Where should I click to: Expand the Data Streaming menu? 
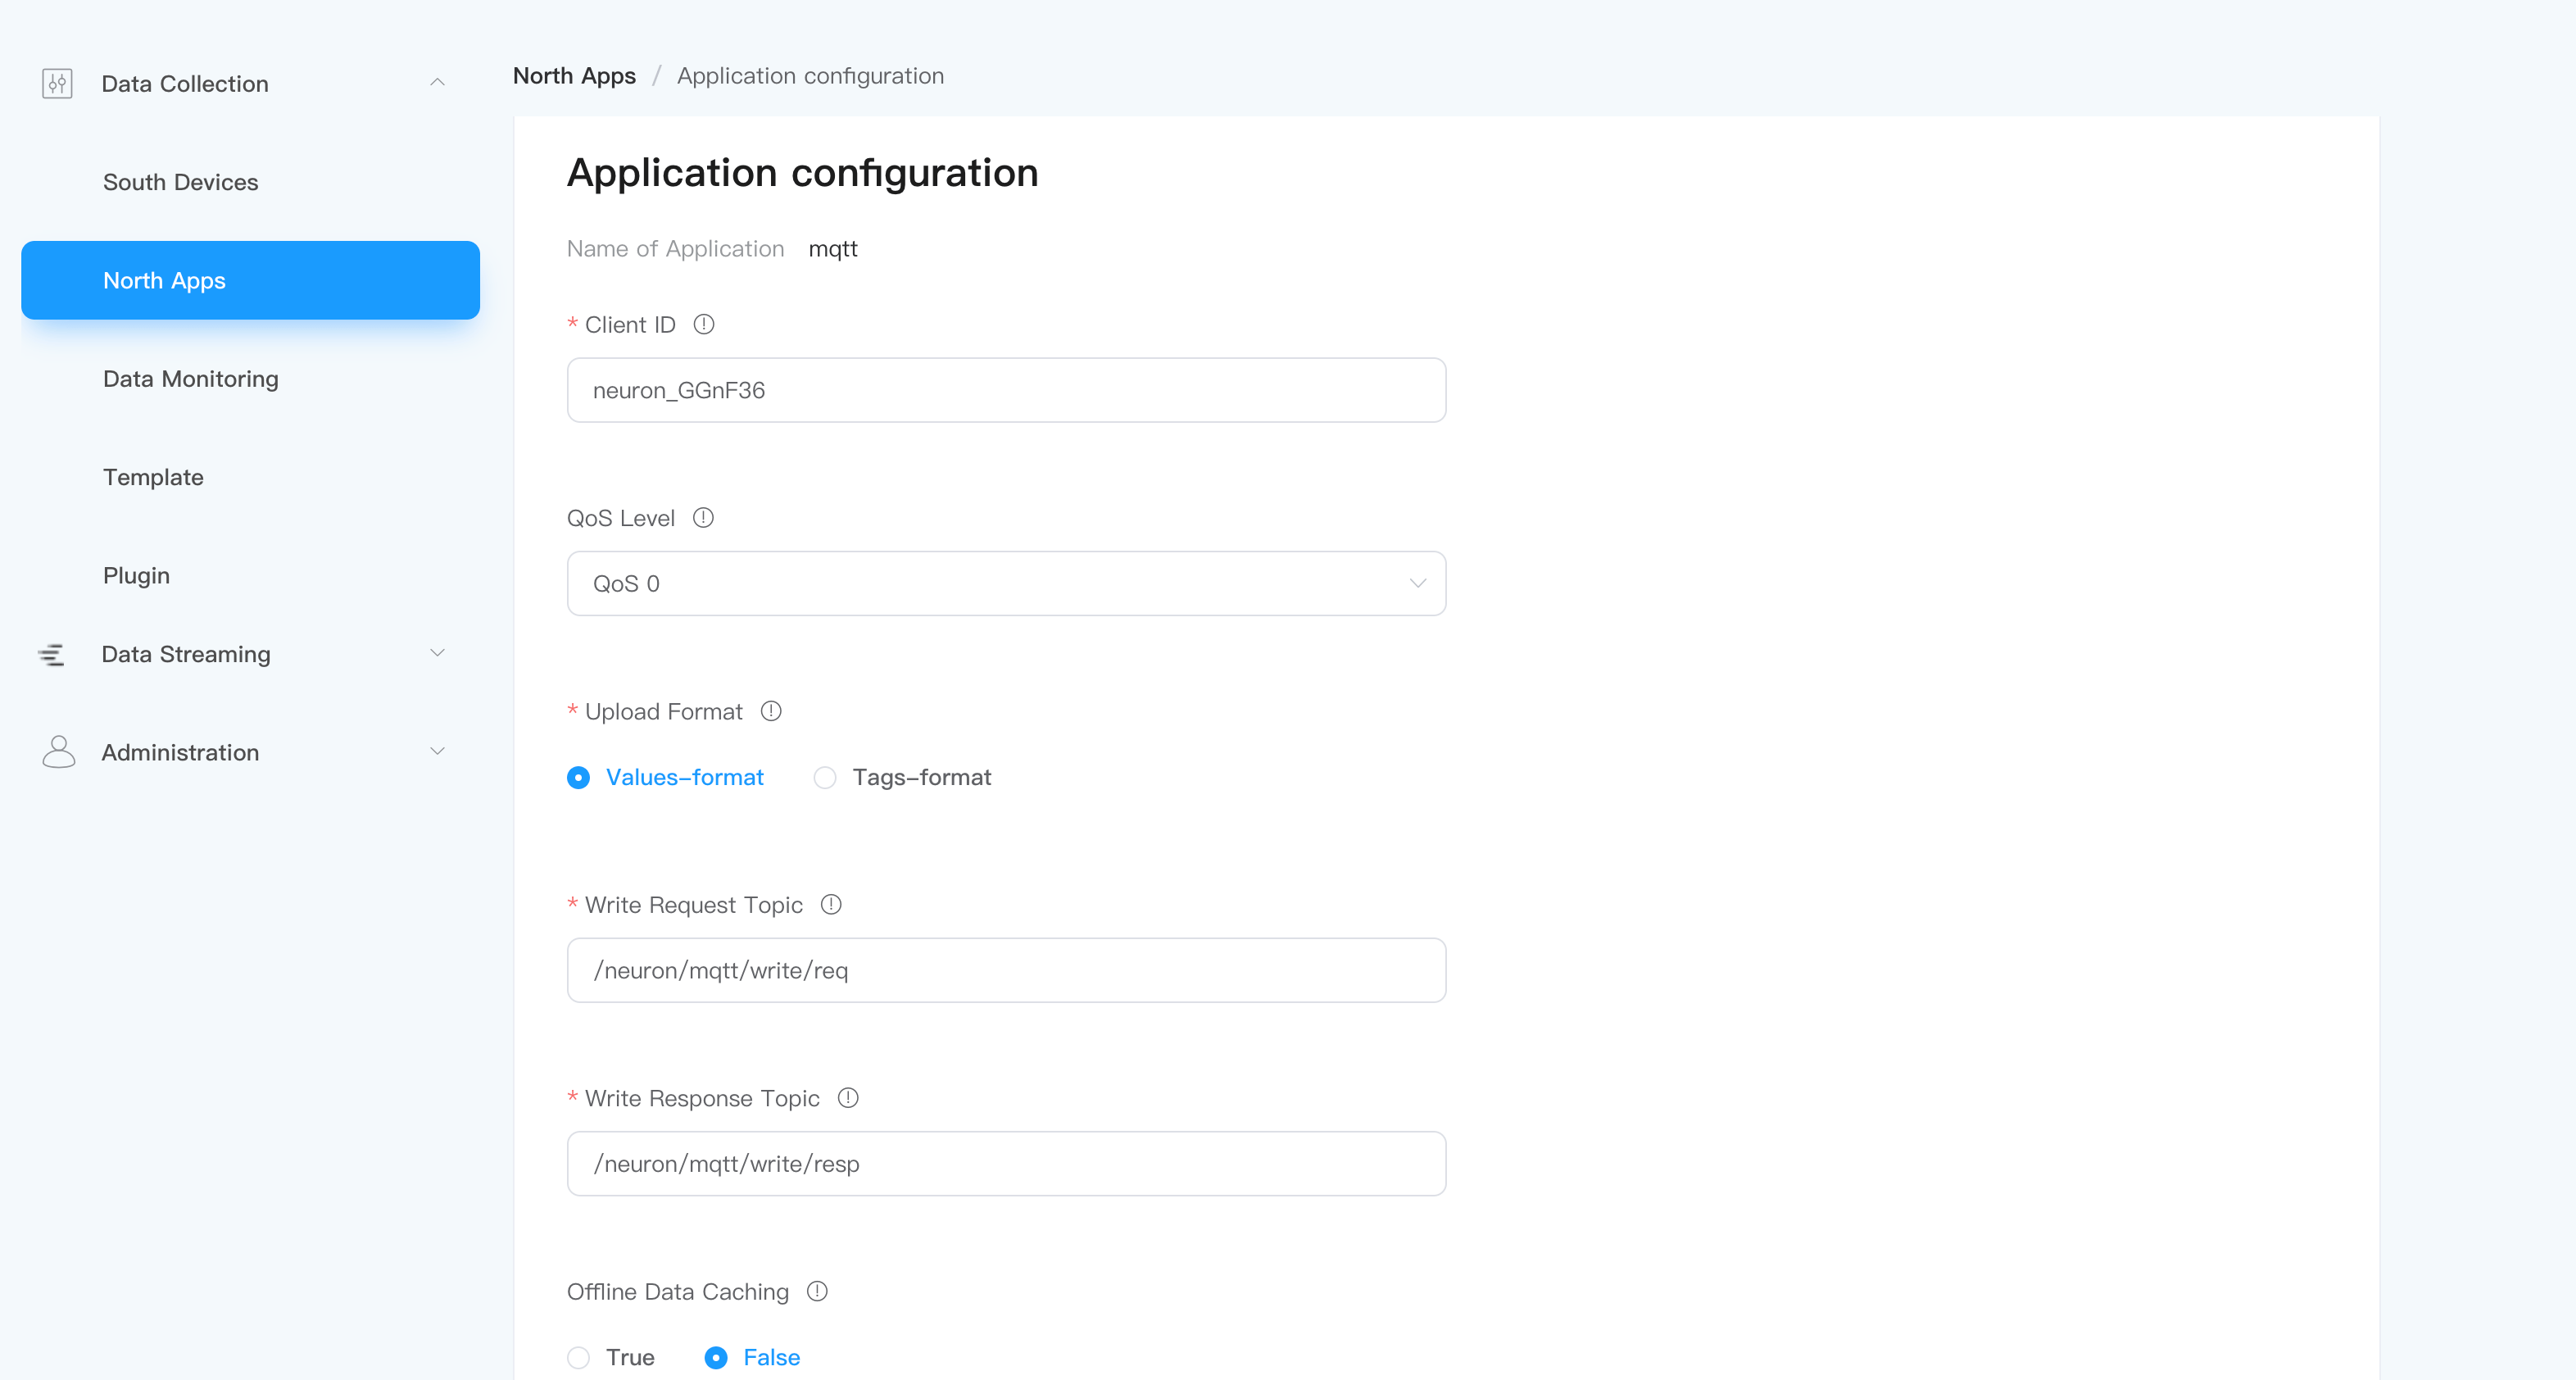(437, 653)
